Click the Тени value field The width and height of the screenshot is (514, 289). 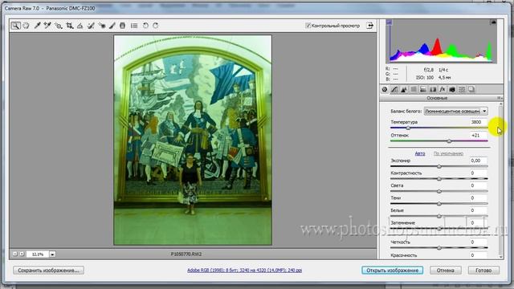click(479, 198)
